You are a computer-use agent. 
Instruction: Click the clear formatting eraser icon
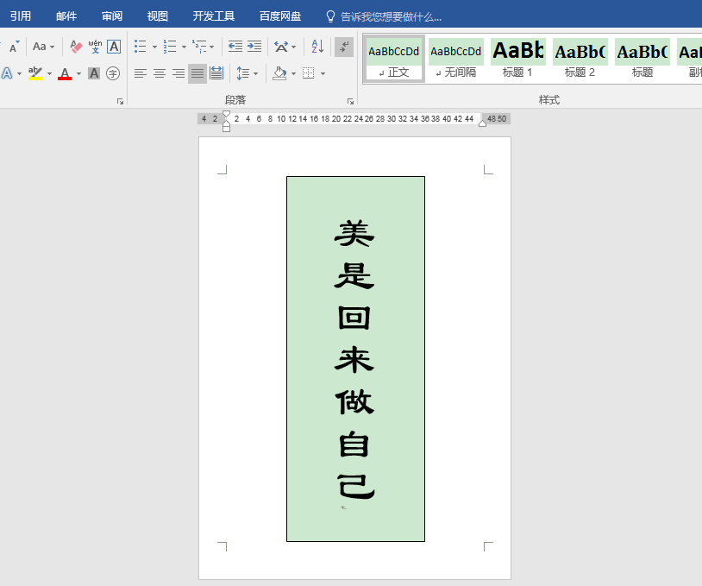pyautogui.click(x=76, y=47)
